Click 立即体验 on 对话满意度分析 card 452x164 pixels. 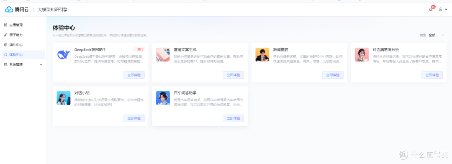click(432, 75)
